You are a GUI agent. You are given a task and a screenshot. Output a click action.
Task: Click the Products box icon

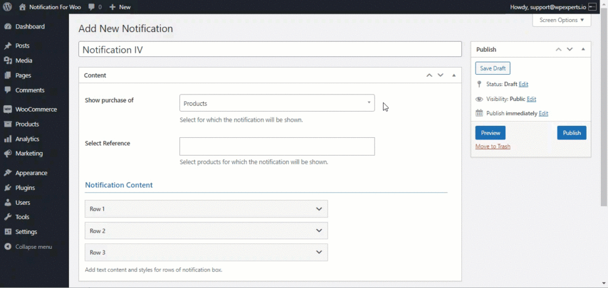tap(8, 124)
